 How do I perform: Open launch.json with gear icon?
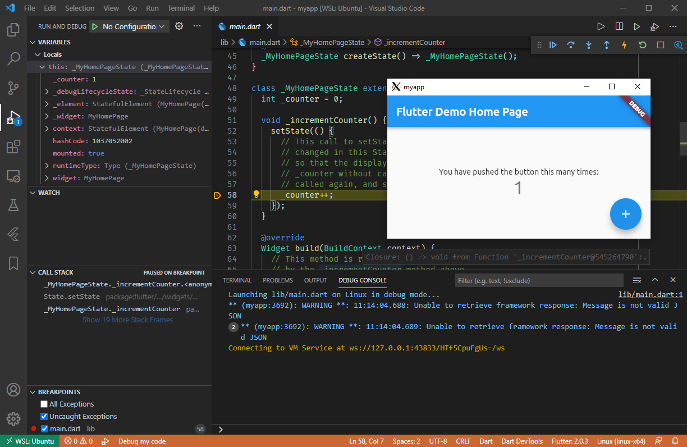click(179, 26)
